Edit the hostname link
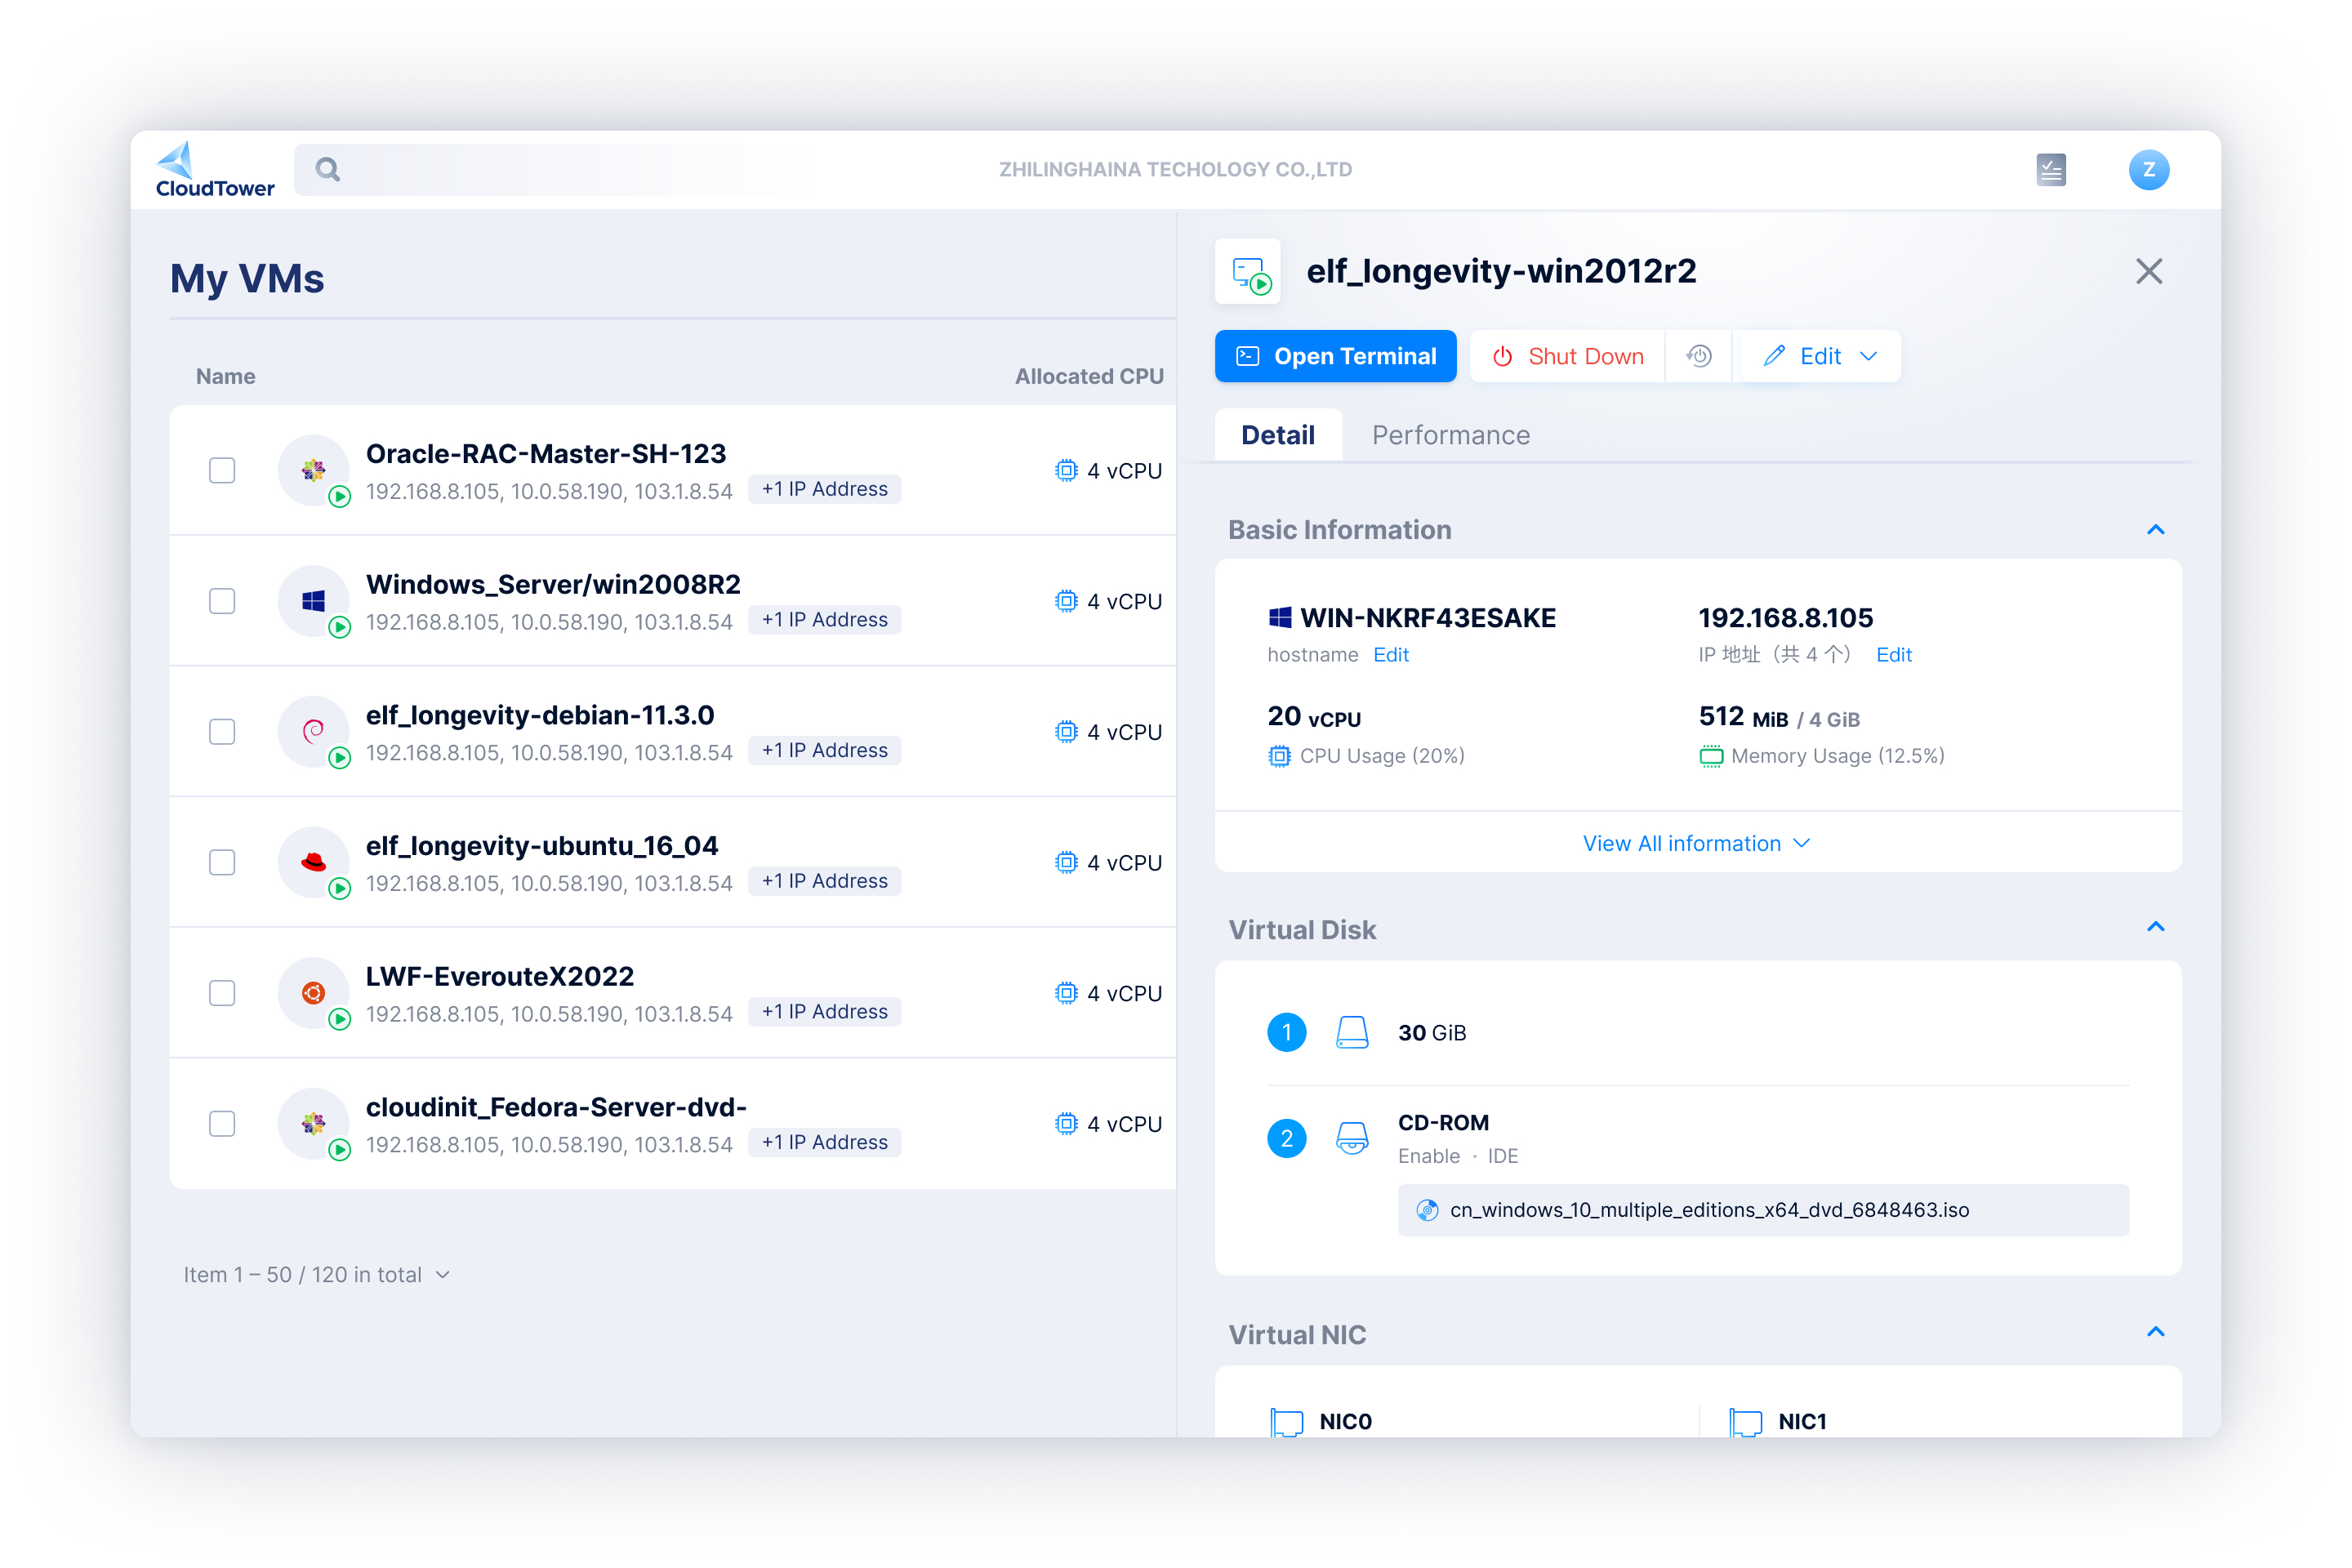The height and width of the screenshot is (1568, 2352). [1390, 655]
